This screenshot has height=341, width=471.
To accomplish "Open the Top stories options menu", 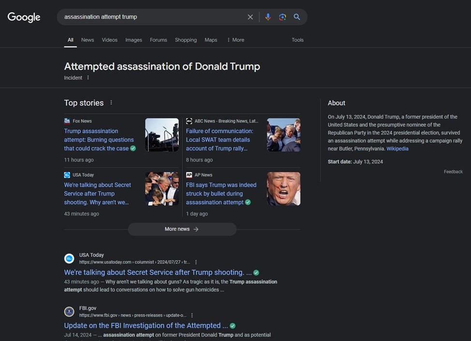I will (x=111, y=103).
